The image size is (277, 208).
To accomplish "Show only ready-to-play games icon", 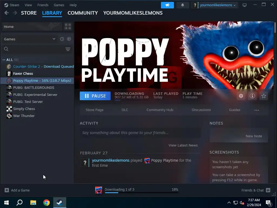I will tap(69, 39).
